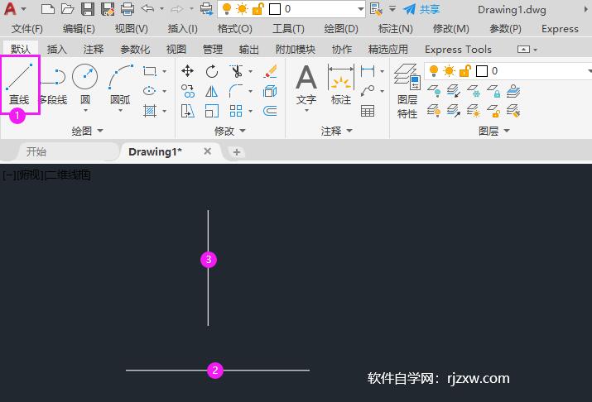Activate the Copy objects tool
This screenshot has height=402, width=592.
pos(188,91)
